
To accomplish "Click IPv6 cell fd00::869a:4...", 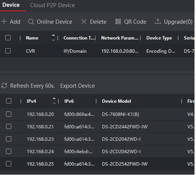I will tap(79, 114).
